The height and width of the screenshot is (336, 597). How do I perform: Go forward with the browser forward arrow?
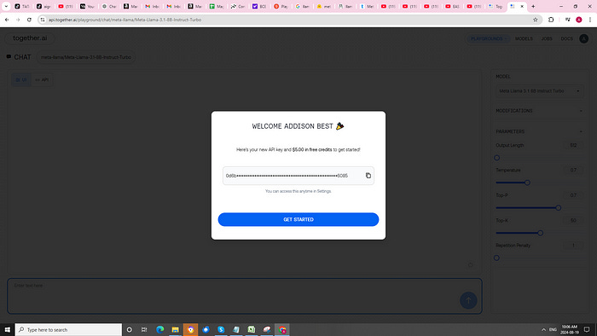click(18, 20)
